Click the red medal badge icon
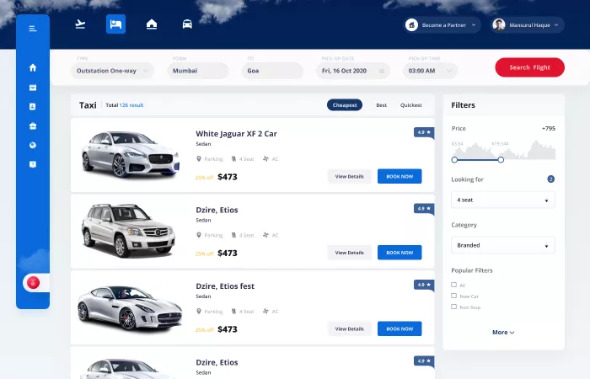This screenshot has width=590, height=379. coord(33,283)
